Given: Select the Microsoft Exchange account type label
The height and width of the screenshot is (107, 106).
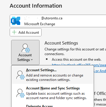Looking at the screenshot, I should pos(40,24).
